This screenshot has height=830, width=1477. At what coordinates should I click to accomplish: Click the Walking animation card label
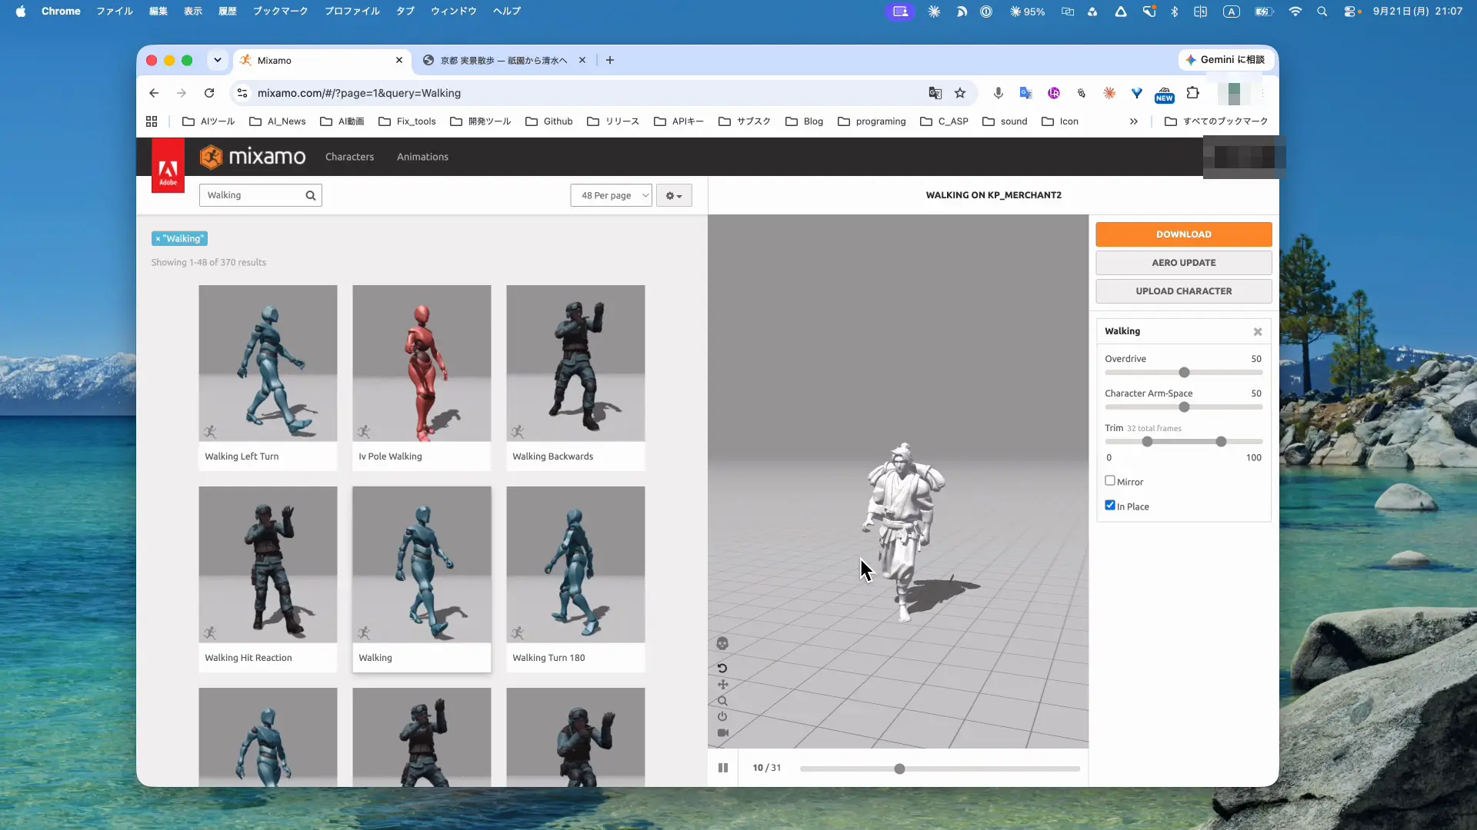click(x=375, y=658)
